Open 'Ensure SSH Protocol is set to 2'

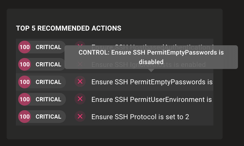click(140, 117)
